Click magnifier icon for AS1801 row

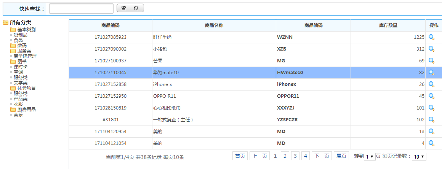click(431, 119)
